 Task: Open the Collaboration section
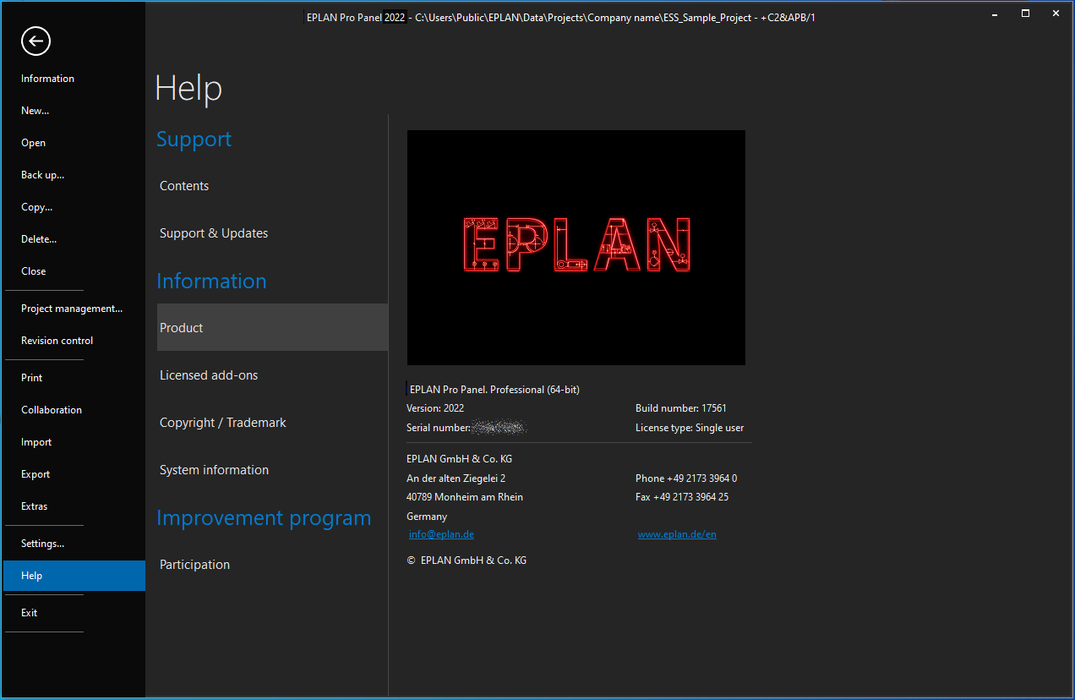point(52,410)
